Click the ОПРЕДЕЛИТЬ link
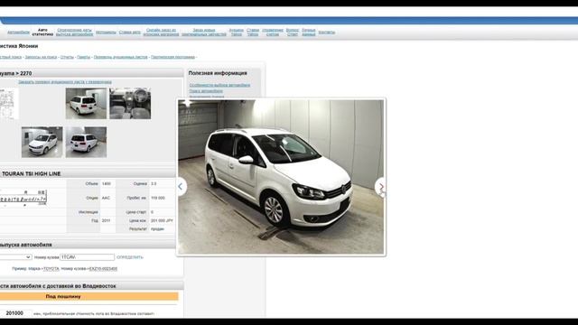This screenshot has width=578, height=325. (130, 257)
